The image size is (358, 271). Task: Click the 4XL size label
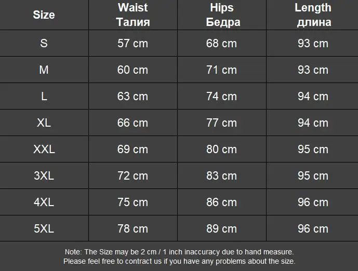(44, 202)
